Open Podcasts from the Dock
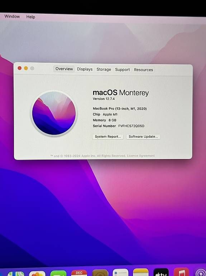 [x=200, y=272]
